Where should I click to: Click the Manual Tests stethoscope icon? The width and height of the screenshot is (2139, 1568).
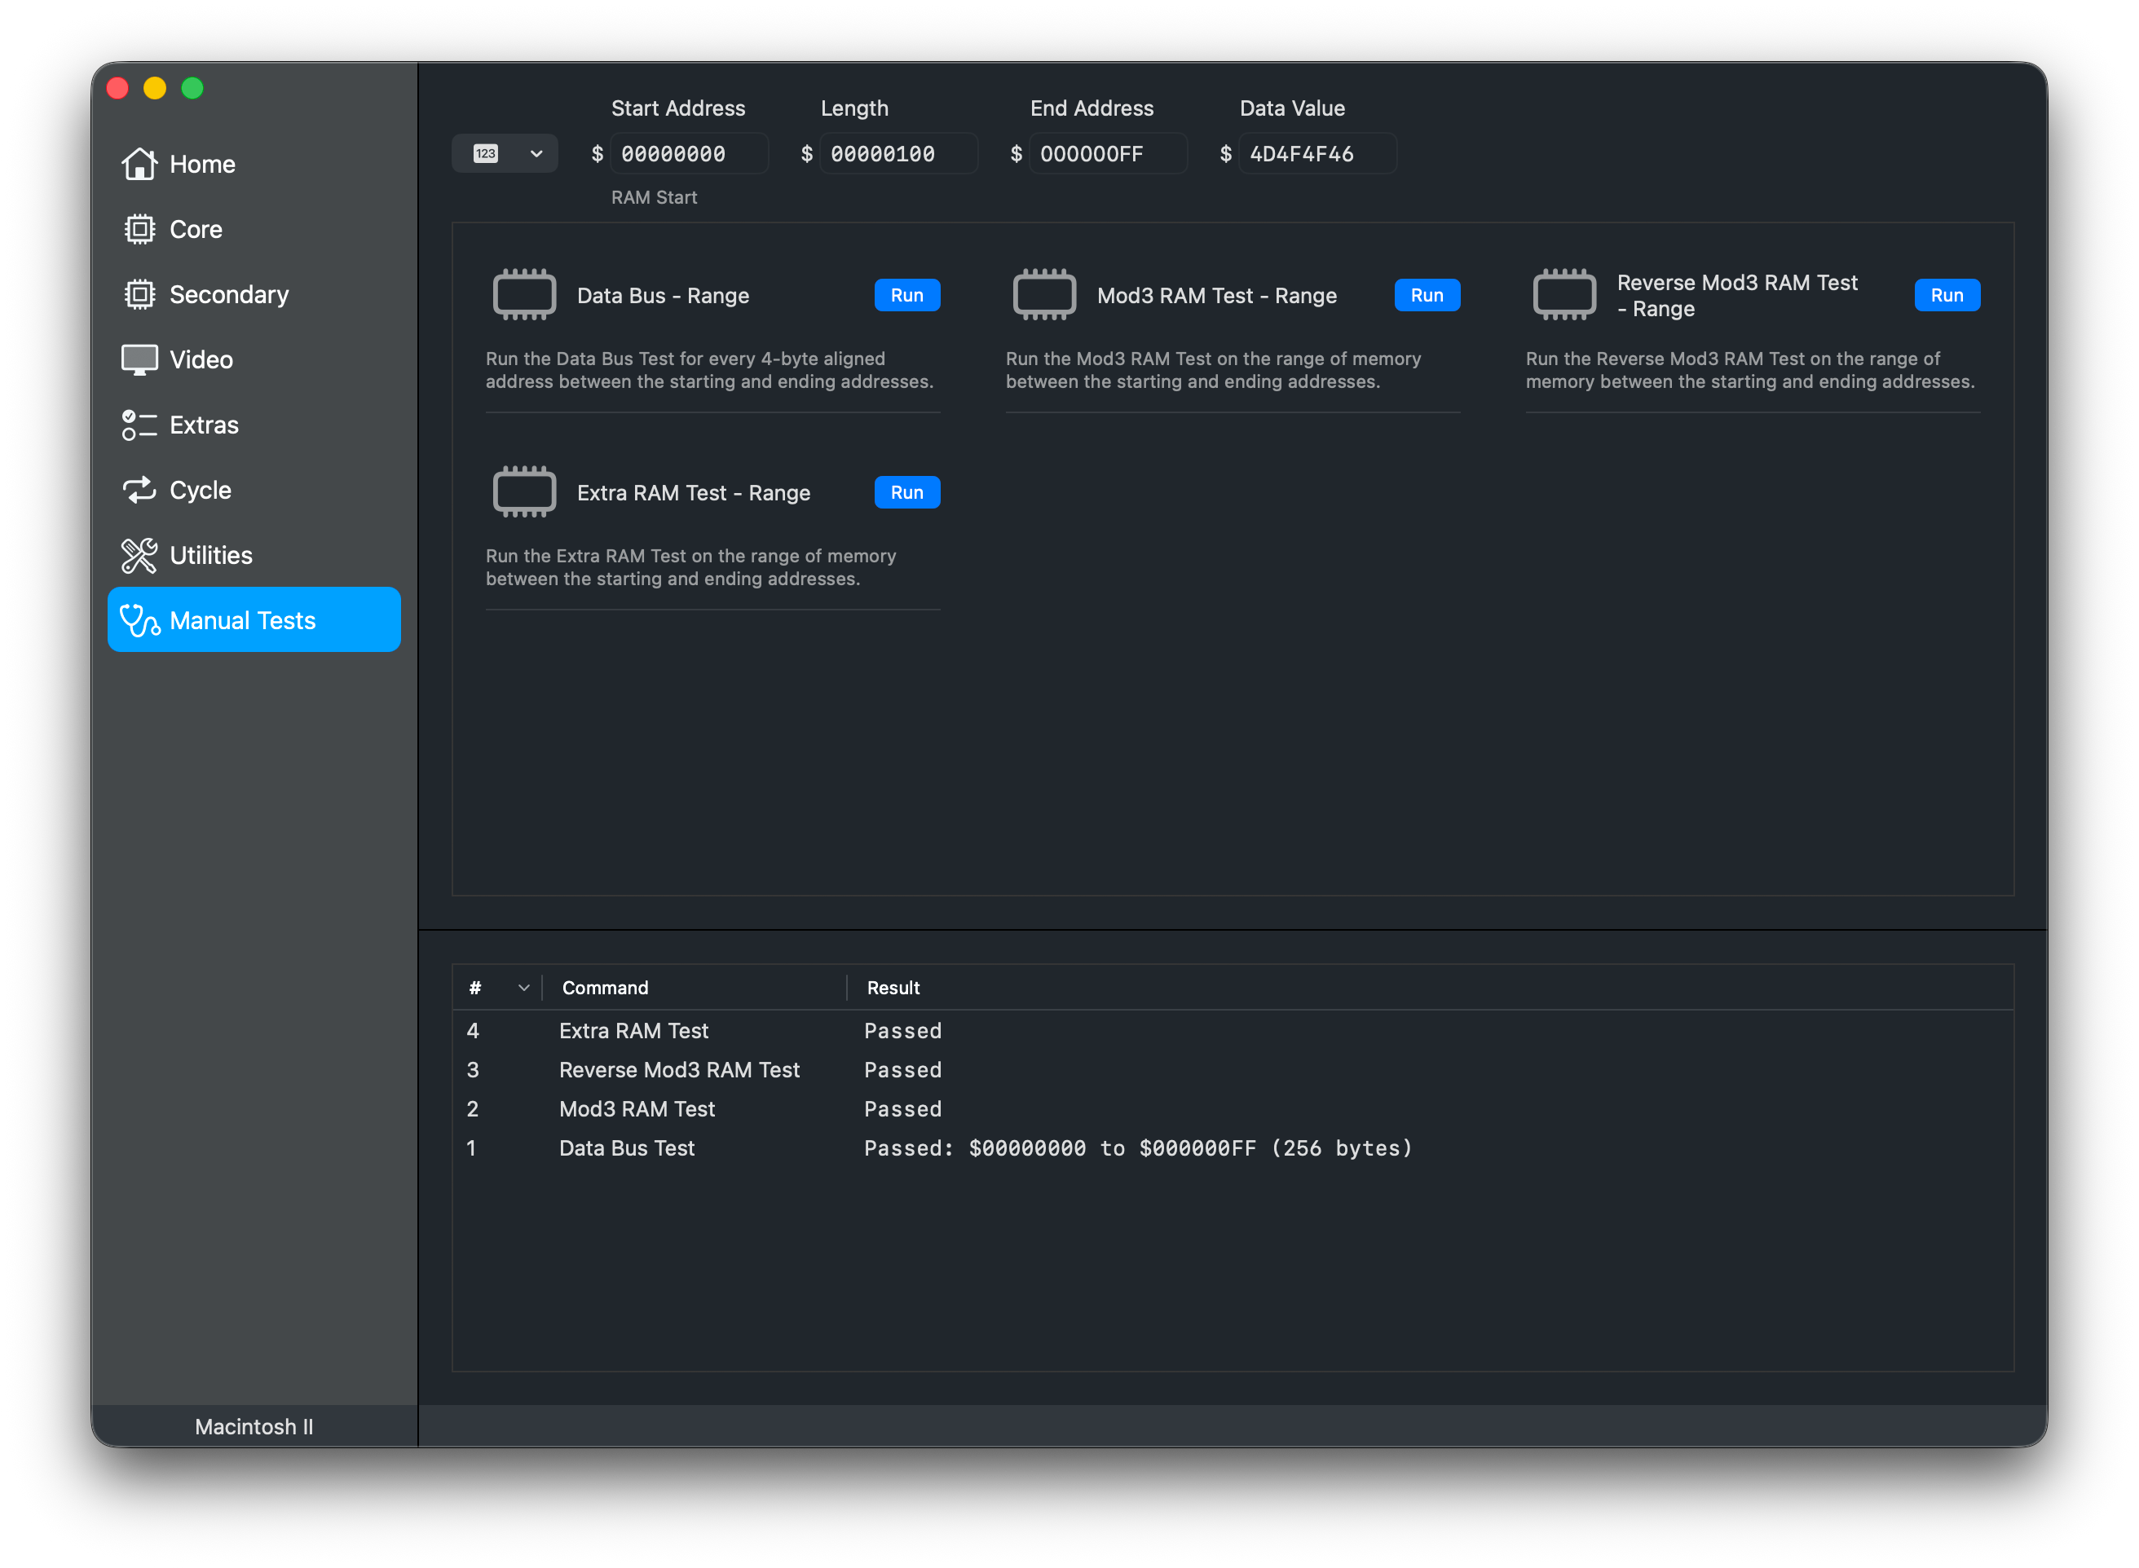(x=139, y=621)
